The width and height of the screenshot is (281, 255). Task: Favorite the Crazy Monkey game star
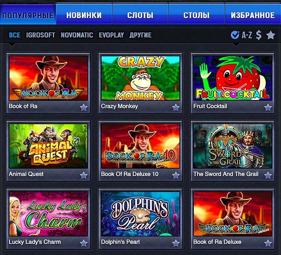176,108
